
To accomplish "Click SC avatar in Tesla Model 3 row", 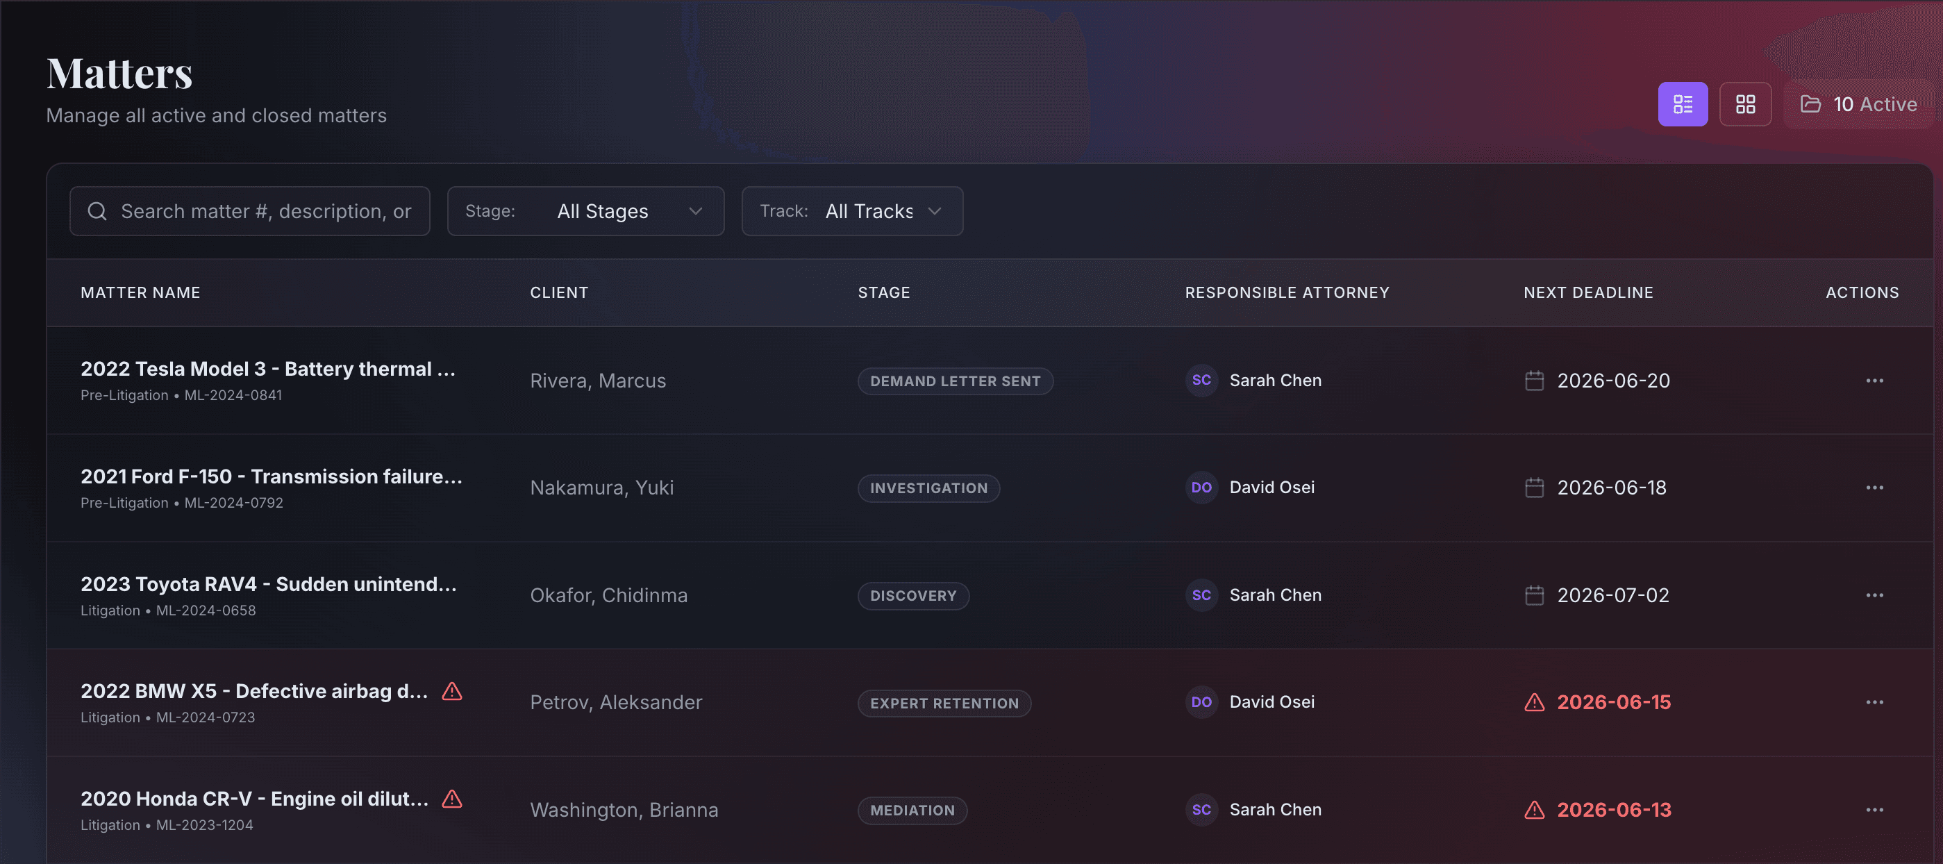I will (1201, 381).
